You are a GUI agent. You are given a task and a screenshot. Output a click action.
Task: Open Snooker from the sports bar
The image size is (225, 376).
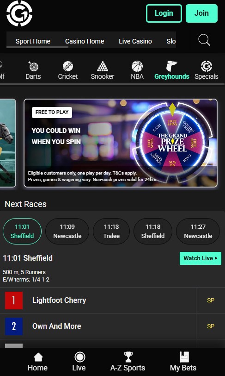click(103, 70)
